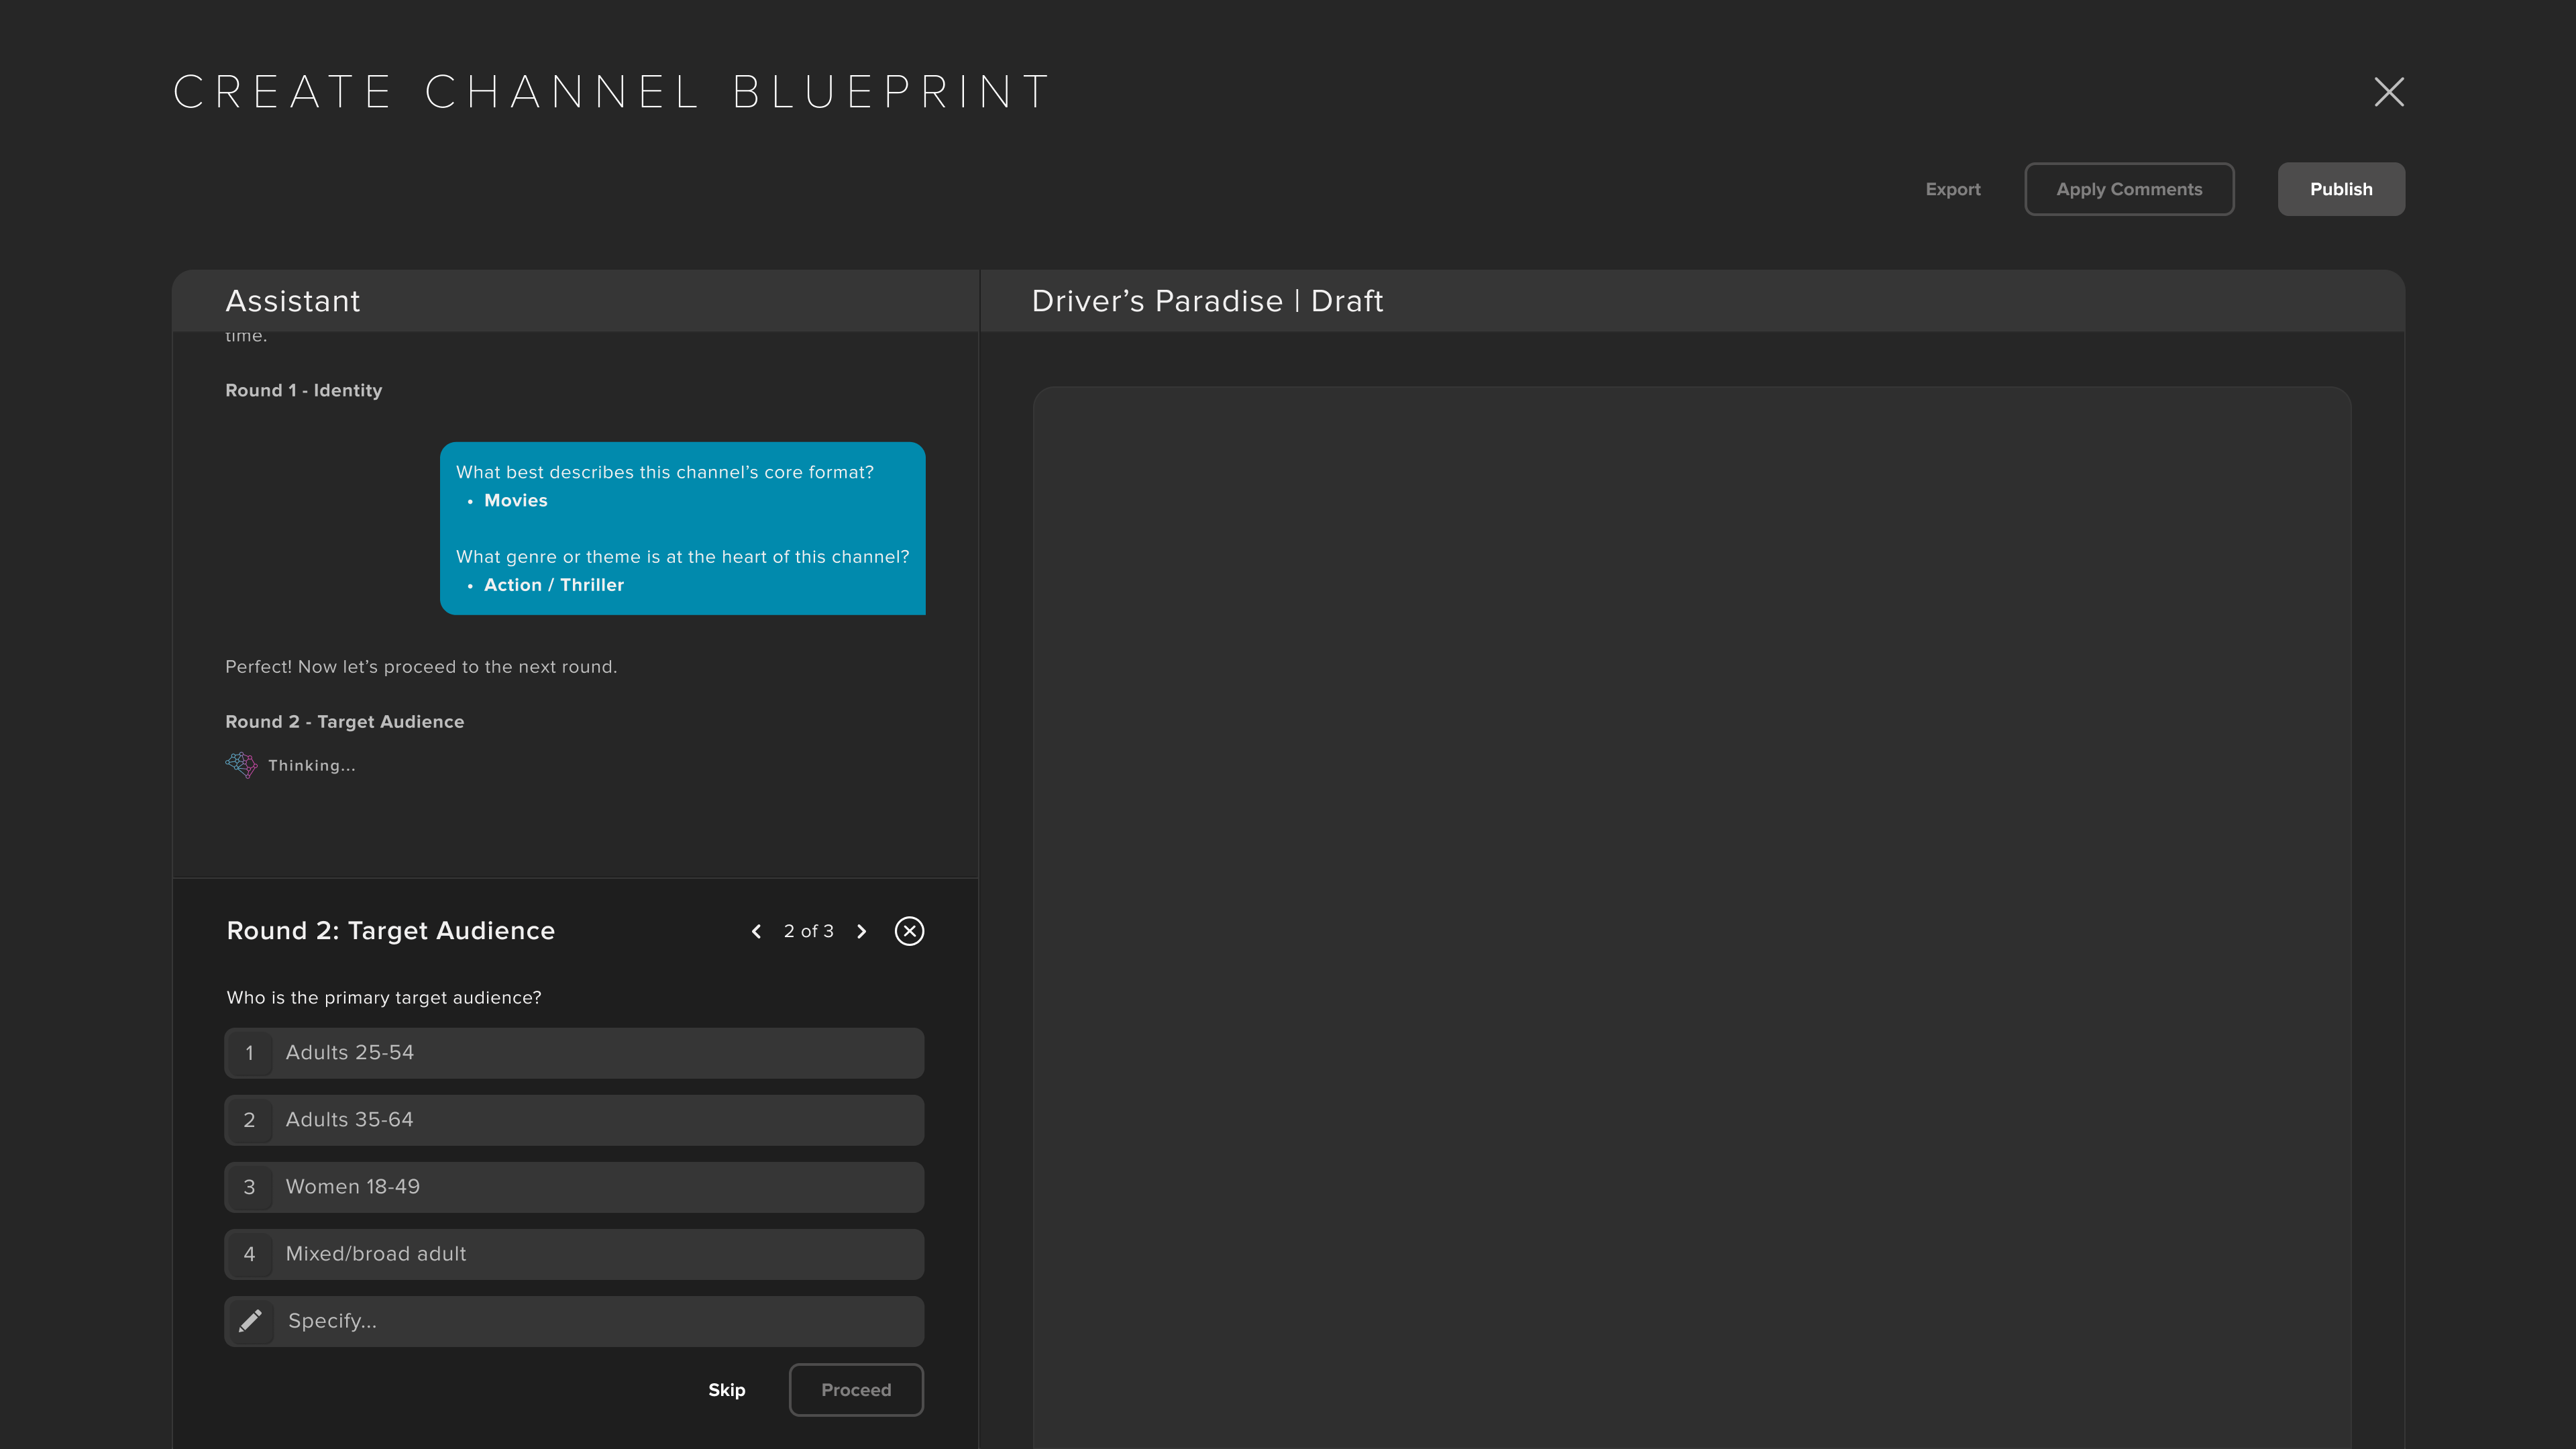
Task: Click the Apply Comments button
Action: (2129, 189)
